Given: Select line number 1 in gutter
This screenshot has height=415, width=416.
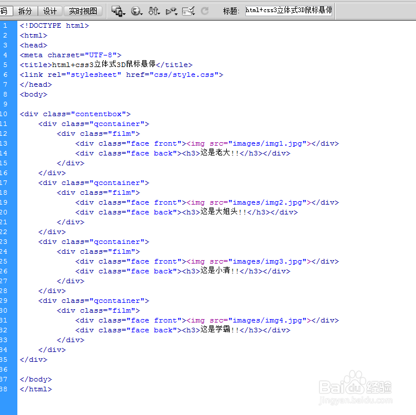Looking at the screenshot, I should [x=5, y=25].
